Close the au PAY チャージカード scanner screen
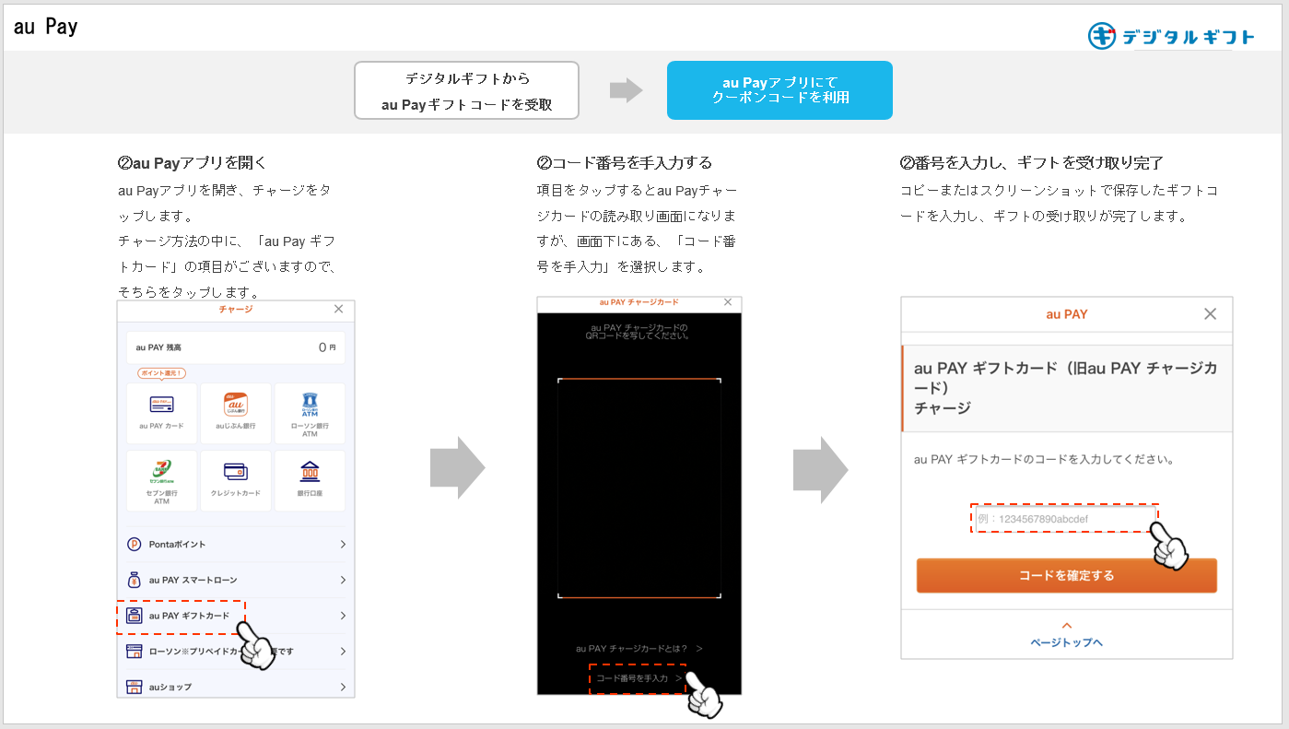Viewport: 1289px width, 729px height. 728,302
